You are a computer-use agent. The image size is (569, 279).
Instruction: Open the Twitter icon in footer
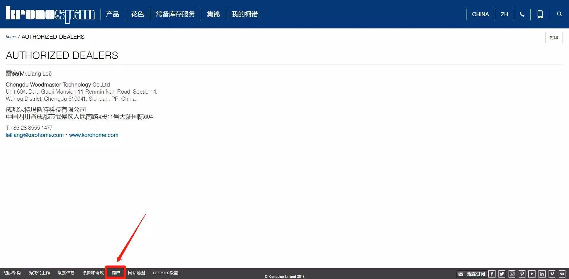[502, 274]
